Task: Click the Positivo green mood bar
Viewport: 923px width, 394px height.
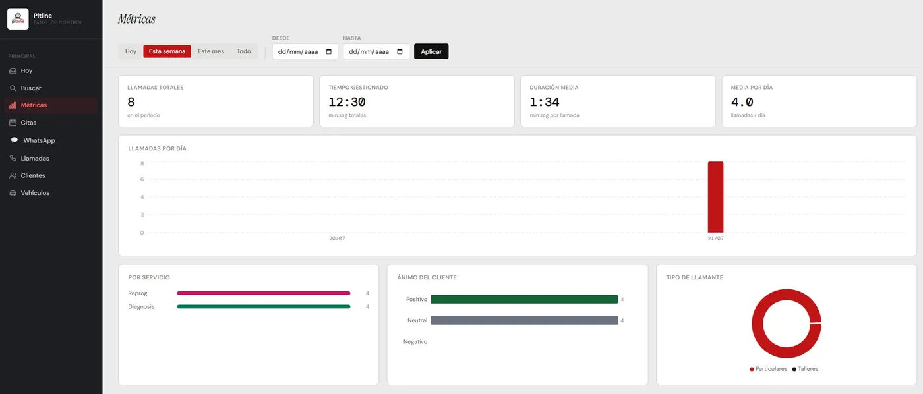Action: point(525,299)
